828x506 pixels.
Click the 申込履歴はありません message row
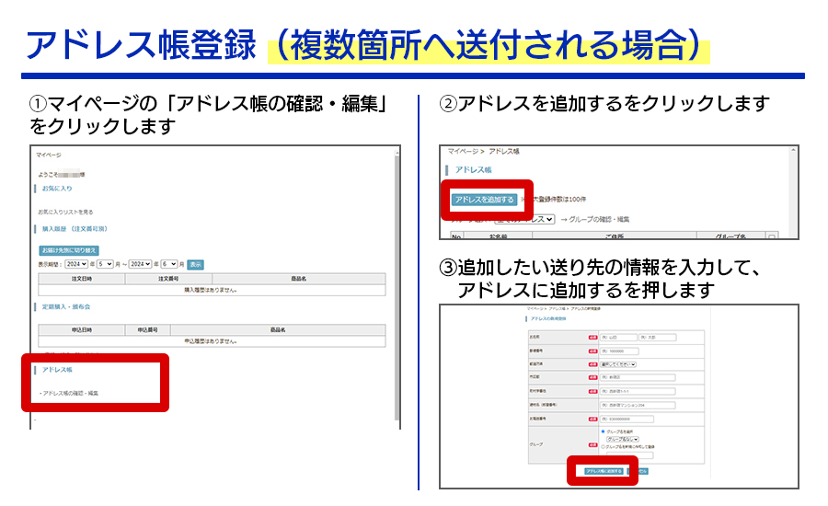(212, 341)
